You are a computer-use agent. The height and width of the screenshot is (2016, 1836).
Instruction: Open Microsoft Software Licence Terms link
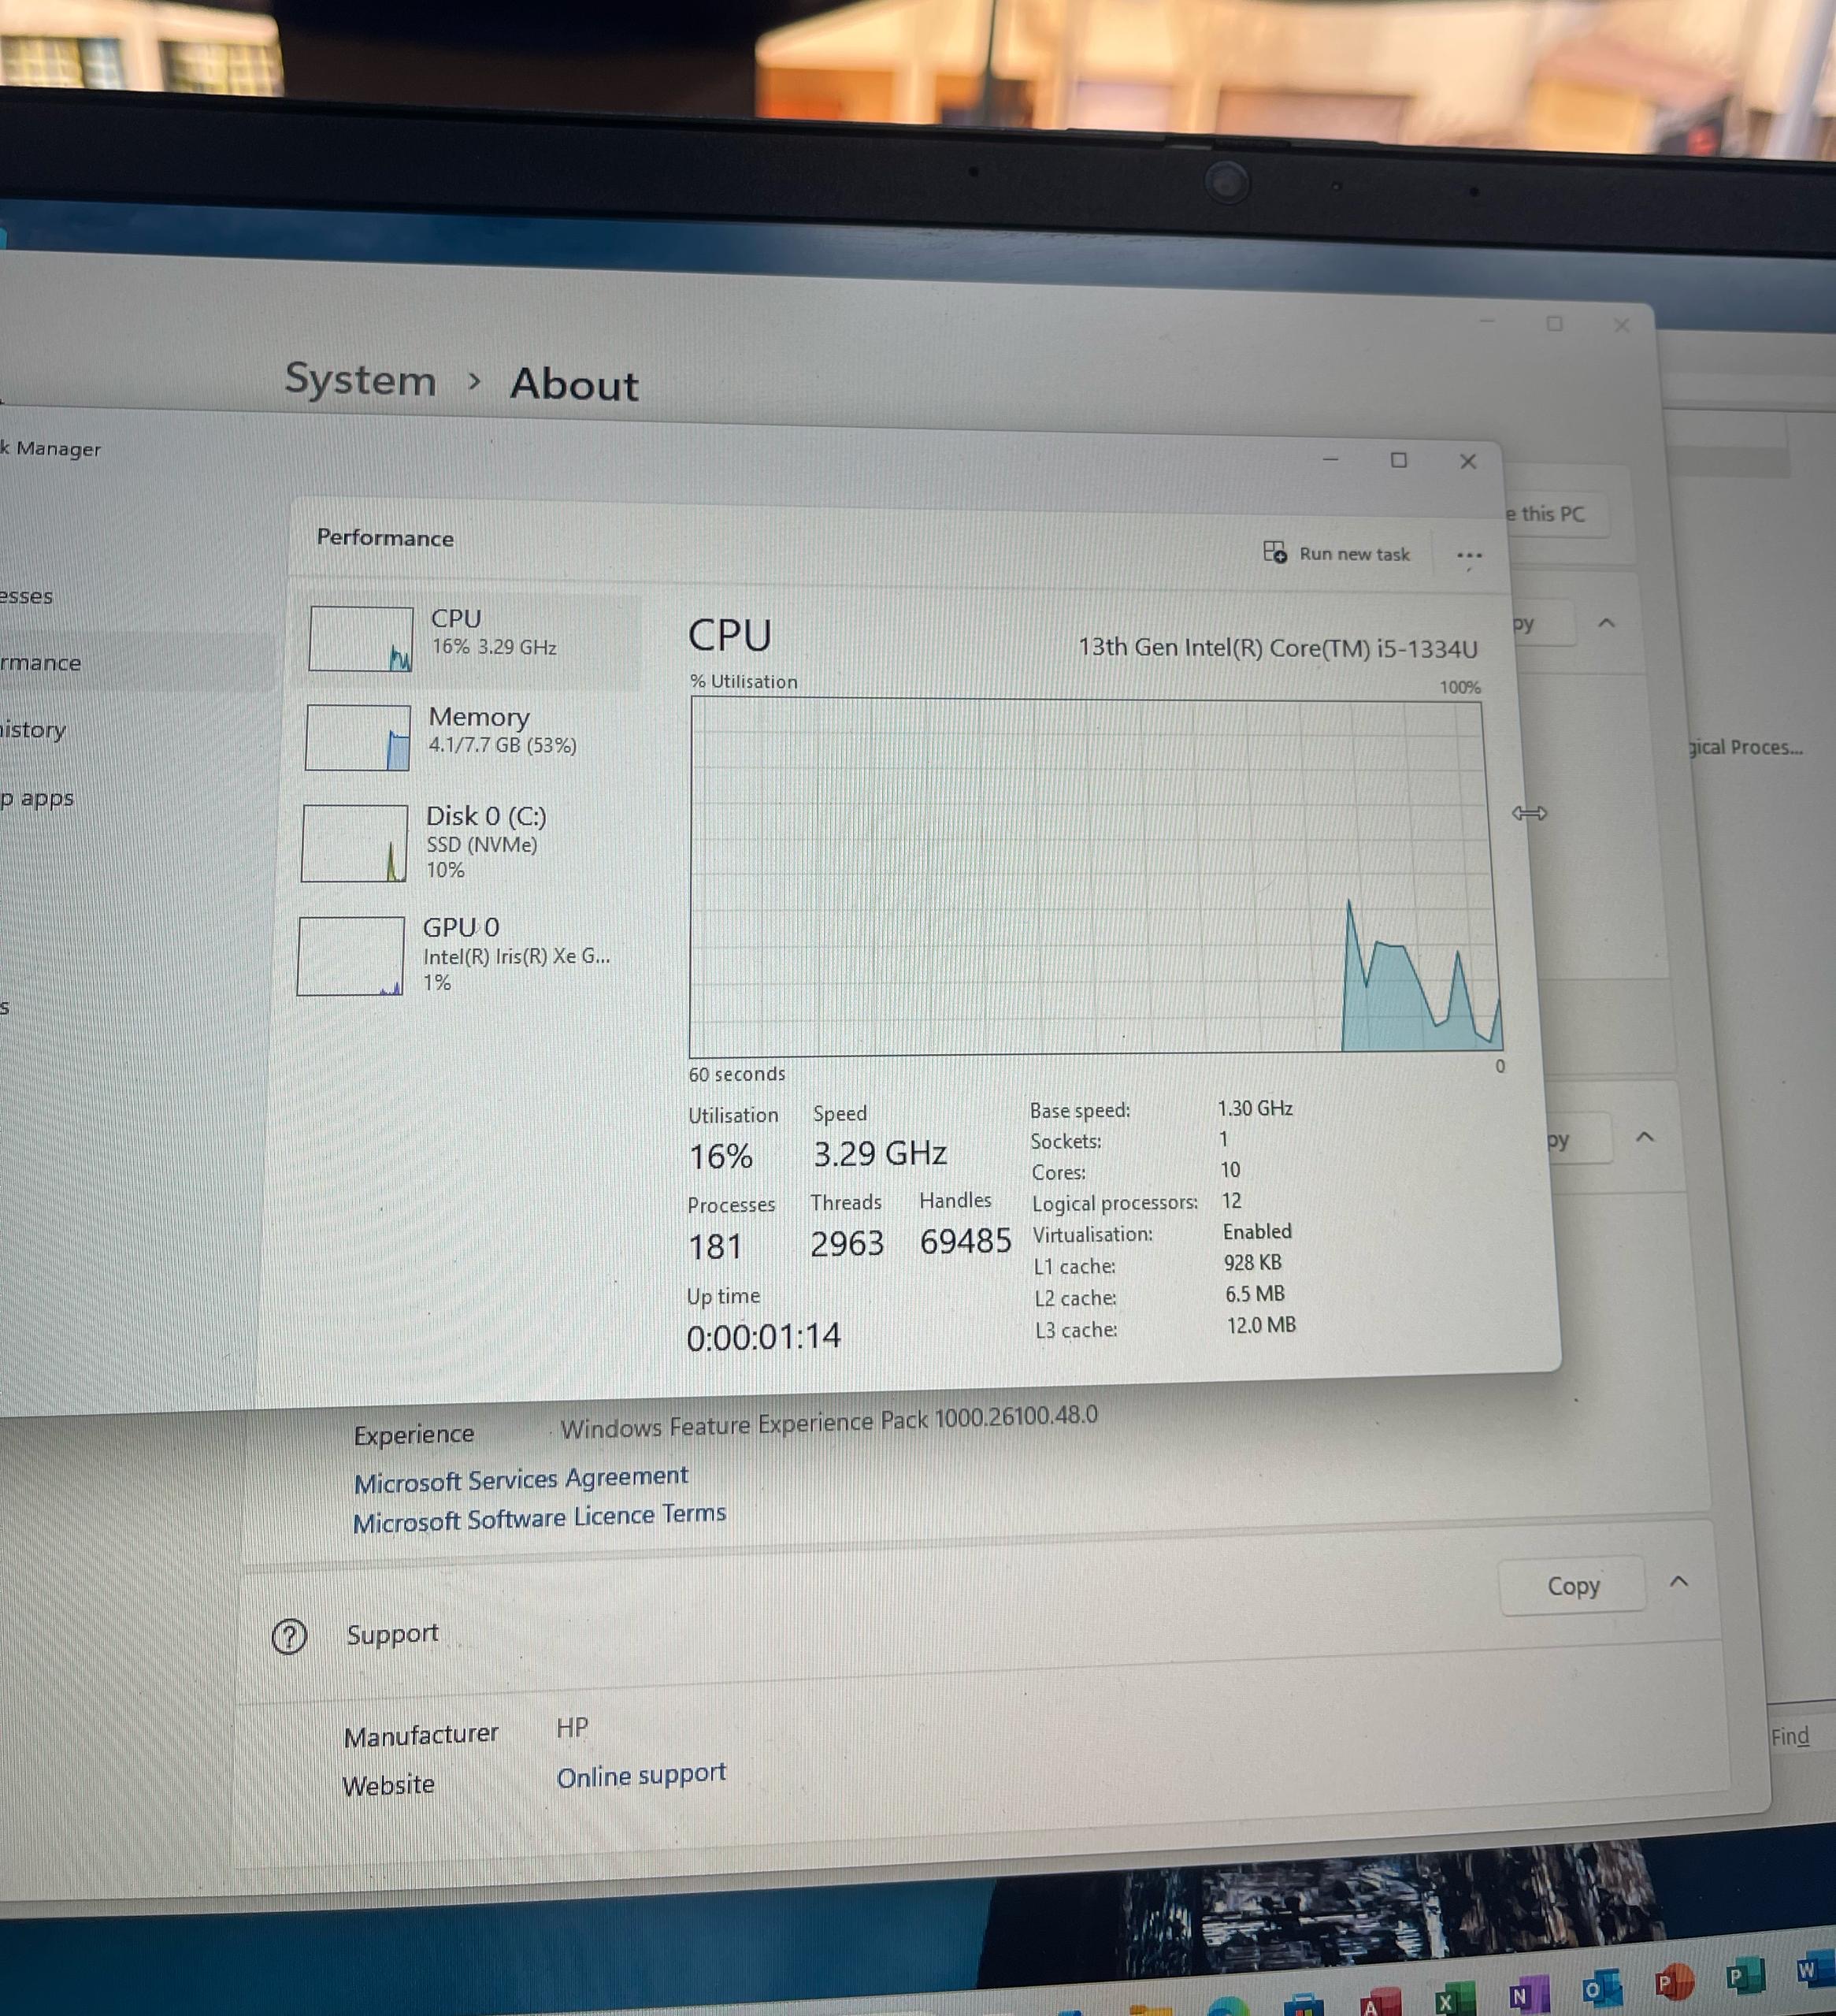(x=539, y=1517)
